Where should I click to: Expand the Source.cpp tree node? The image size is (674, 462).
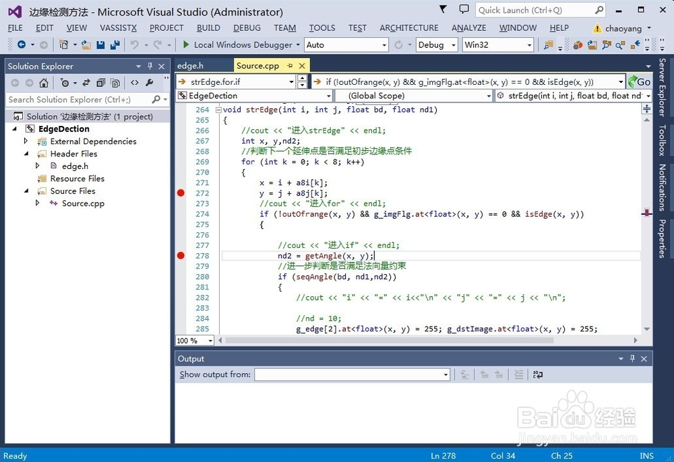click(38, 203)
